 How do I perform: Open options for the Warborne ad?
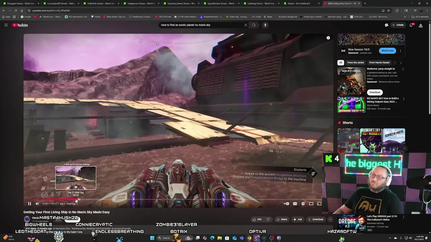click(403, 69)
